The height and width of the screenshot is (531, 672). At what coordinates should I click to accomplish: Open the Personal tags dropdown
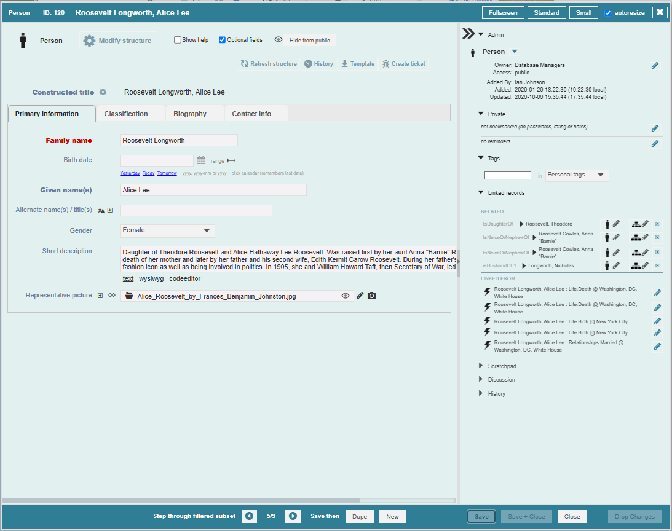coord(577,175)
